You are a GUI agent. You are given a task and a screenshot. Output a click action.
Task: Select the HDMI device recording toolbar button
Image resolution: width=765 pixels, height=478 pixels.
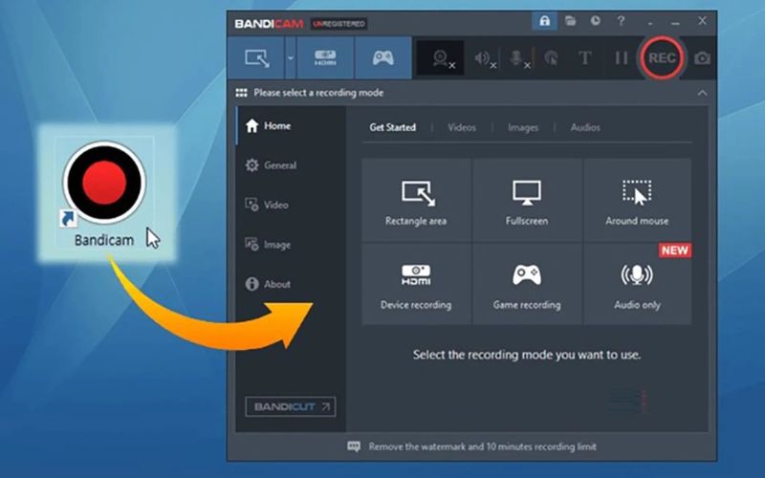pyautogui.click(x=325, y=58)
